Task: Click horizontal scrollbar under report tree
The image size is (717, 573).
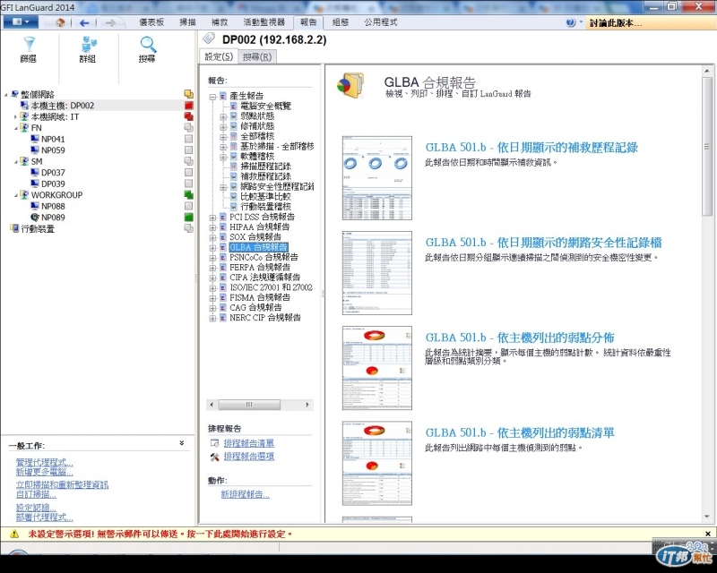Action: coord(259,405)
